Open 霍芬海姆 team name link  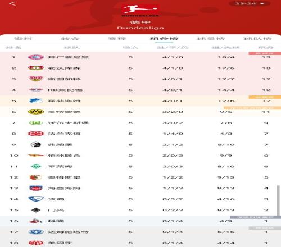coord(64,101)
